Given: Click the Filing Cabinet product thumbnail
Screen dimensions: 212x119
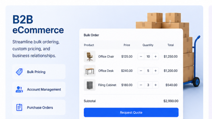Looking at the screenshot, I should click(90, 85).
